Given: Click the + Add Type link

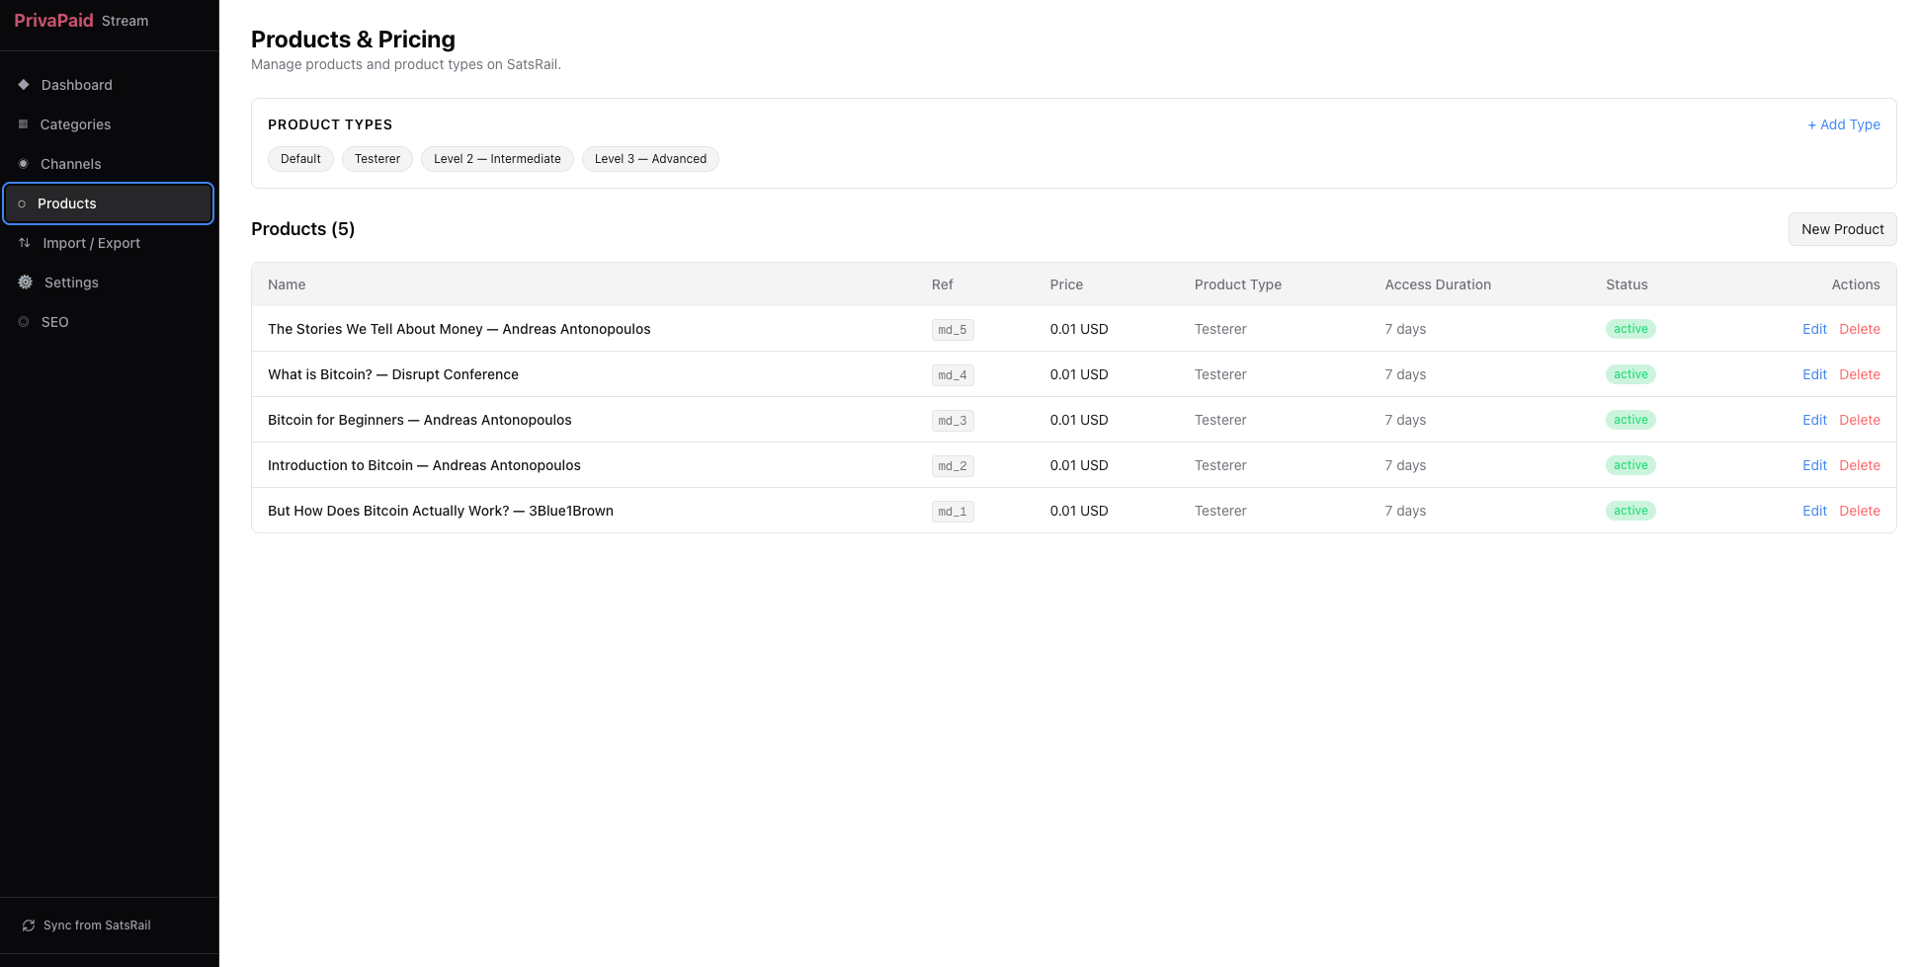Looking at the screenshot, I should tap(1844, 124).
